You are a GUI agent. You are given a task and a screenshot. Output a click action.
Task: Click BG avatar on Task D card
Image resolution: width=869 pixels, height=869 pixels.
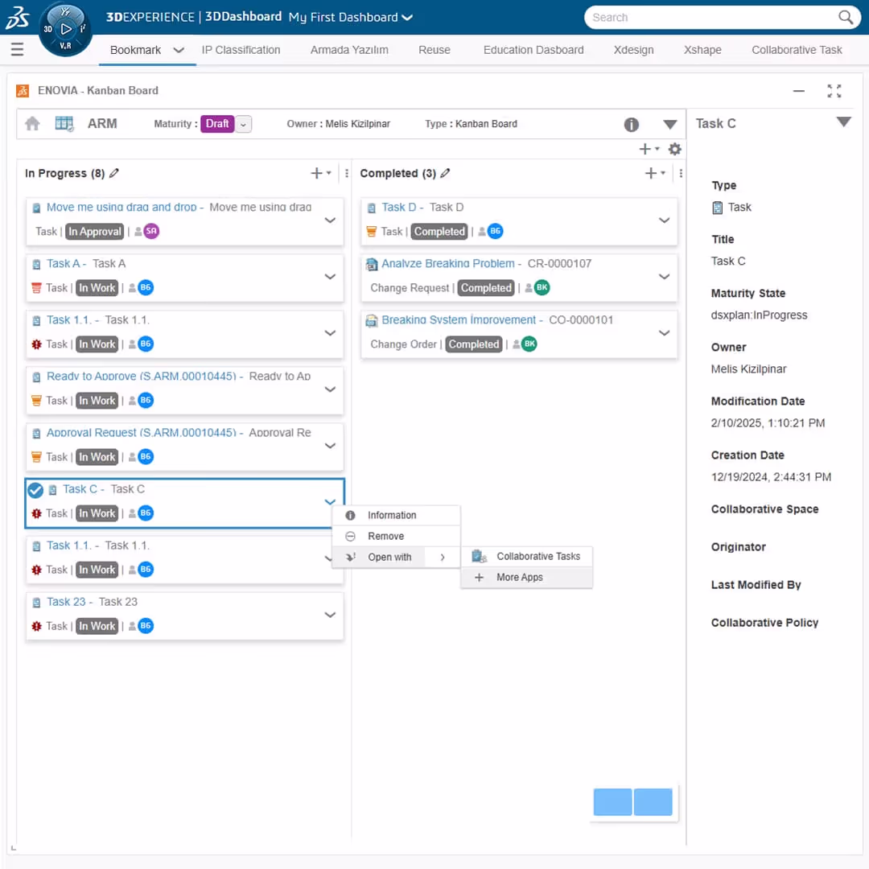[495, 231]
